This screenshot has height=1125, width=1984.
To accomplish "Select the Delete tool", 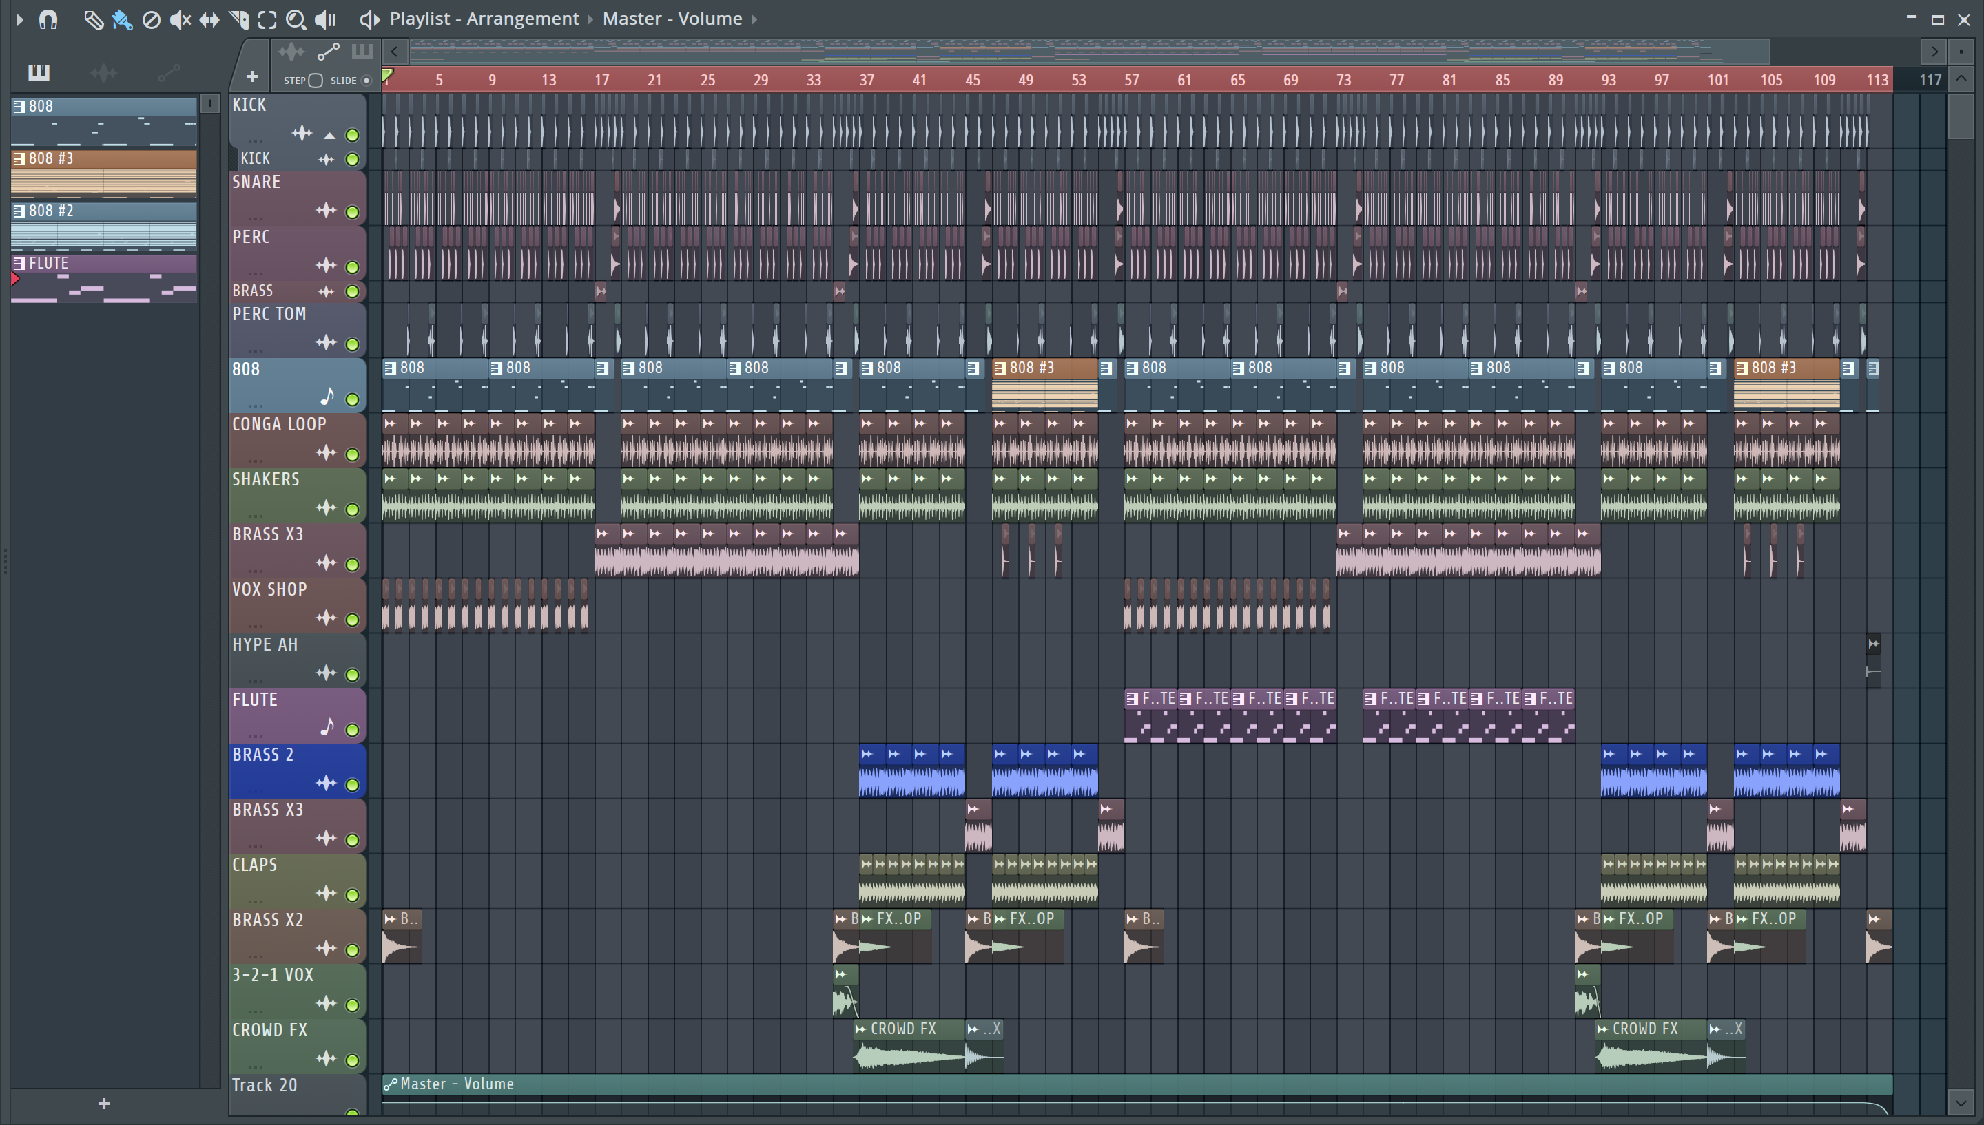I will (152, 19).
